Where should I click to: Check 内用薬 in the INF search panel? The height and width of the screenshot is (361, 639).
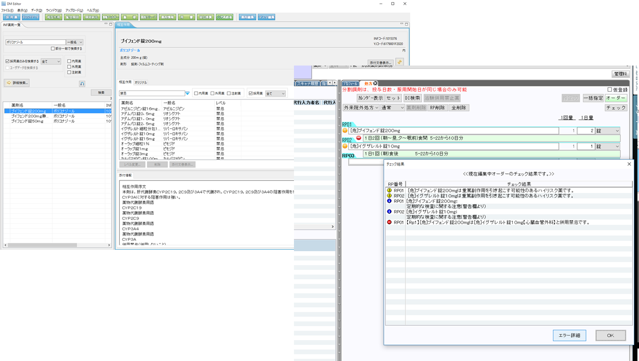click(x=69, y=61)
